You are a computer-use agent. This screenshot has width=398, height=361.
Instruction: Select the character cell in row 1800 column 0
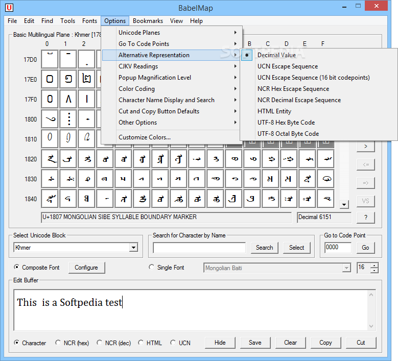click(x=50, y=119)
